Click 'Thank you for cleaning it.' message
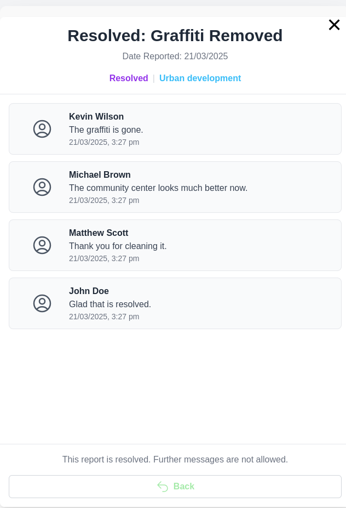The width and height of the screenshot is (346, 508). click(x=118, y=246)
